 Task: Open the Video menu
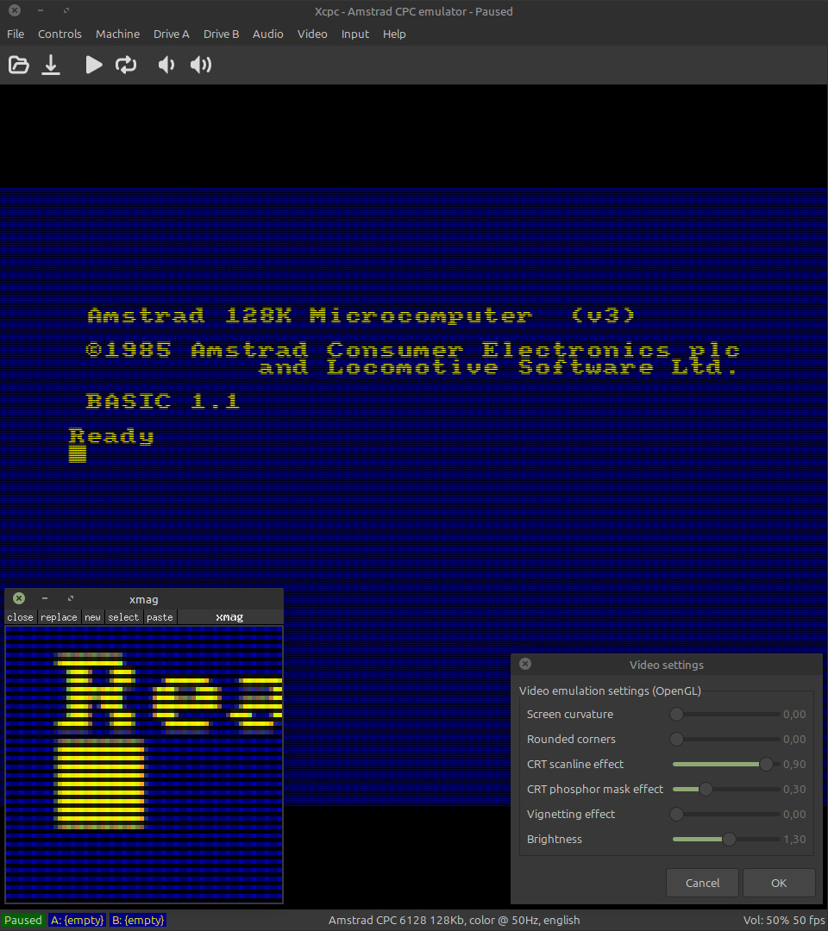(312, 34)
